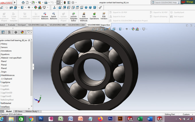The height and width of the screenshot is (122, 195).
Task: Select CageSpine feature in the tree
Action: coord(6,82)
